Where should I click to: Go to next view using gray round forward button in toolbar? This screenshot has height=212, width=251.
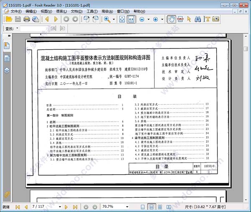tap(75, 19)
